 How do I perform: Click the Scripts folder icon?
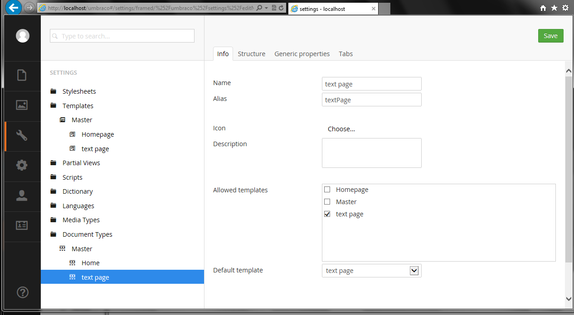point(54,177)
